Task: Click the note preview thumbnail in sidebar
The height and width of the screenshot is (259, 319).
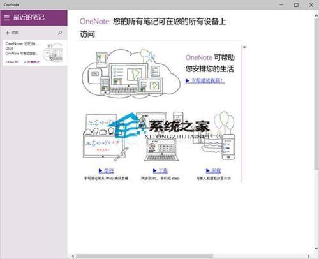Action: [x=52, y=52]
